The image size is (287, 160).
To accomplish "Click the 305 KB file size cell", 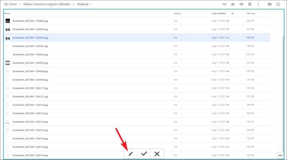I will pyautogui.click(x=250, y=21).
